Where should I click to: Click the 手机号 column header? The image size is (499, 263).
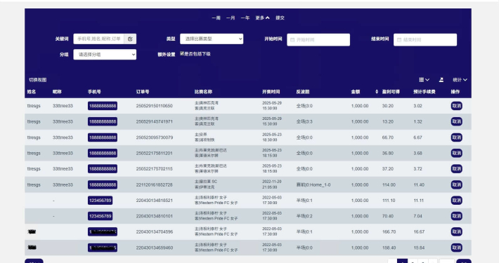(x=94, y=92)
